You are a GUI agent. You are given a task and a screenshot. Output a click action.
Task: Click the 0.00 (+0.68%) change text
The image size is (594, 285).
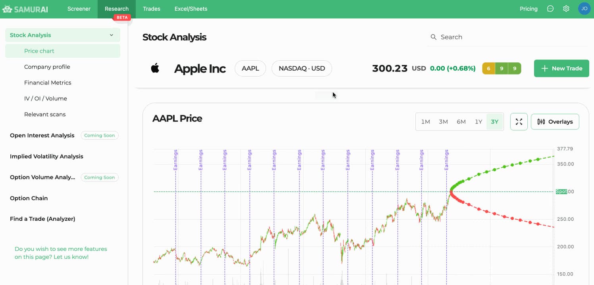click(453, 68)
